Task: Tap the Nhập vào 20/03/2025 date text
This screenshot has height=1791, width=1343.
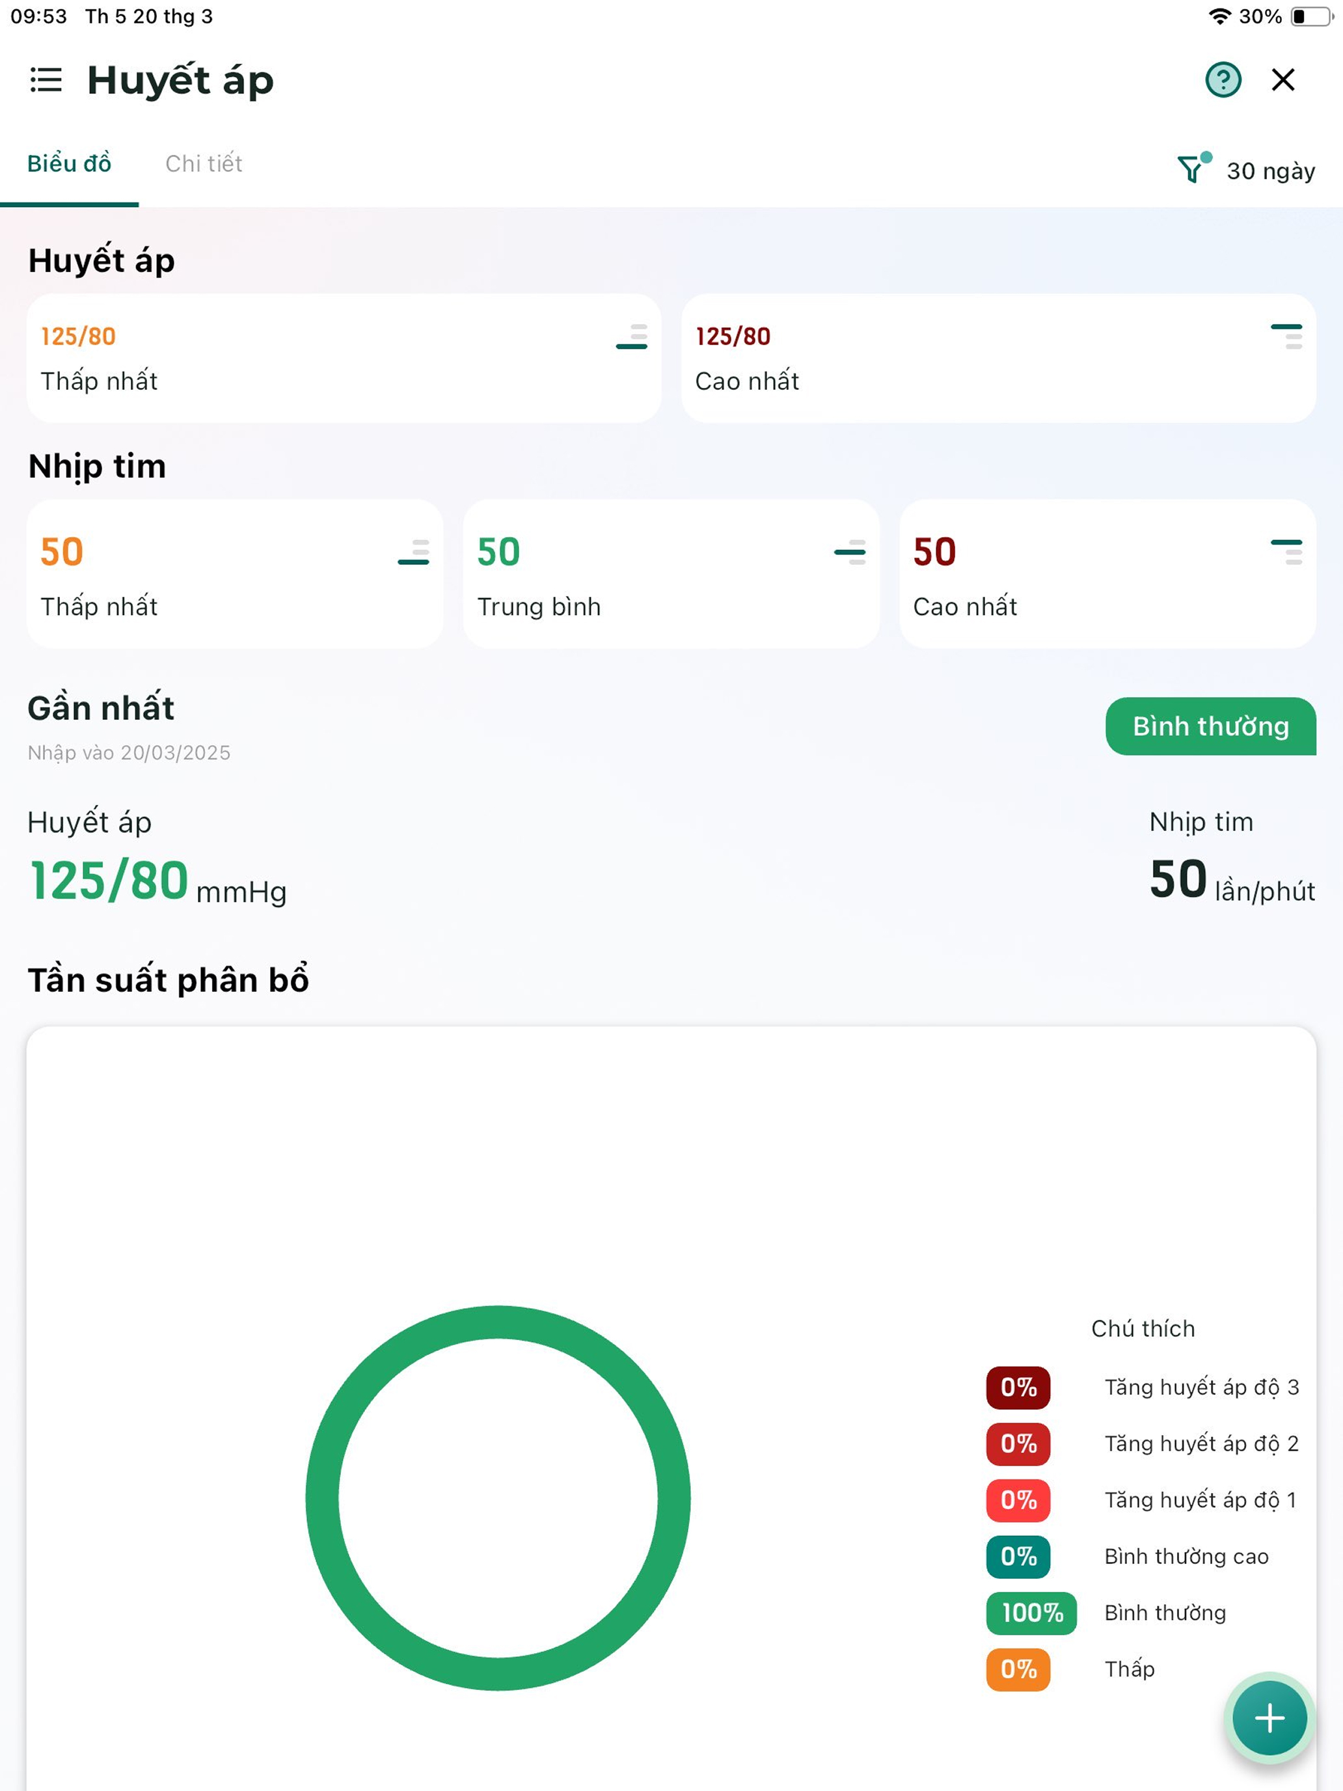Action: pos(129,753)
